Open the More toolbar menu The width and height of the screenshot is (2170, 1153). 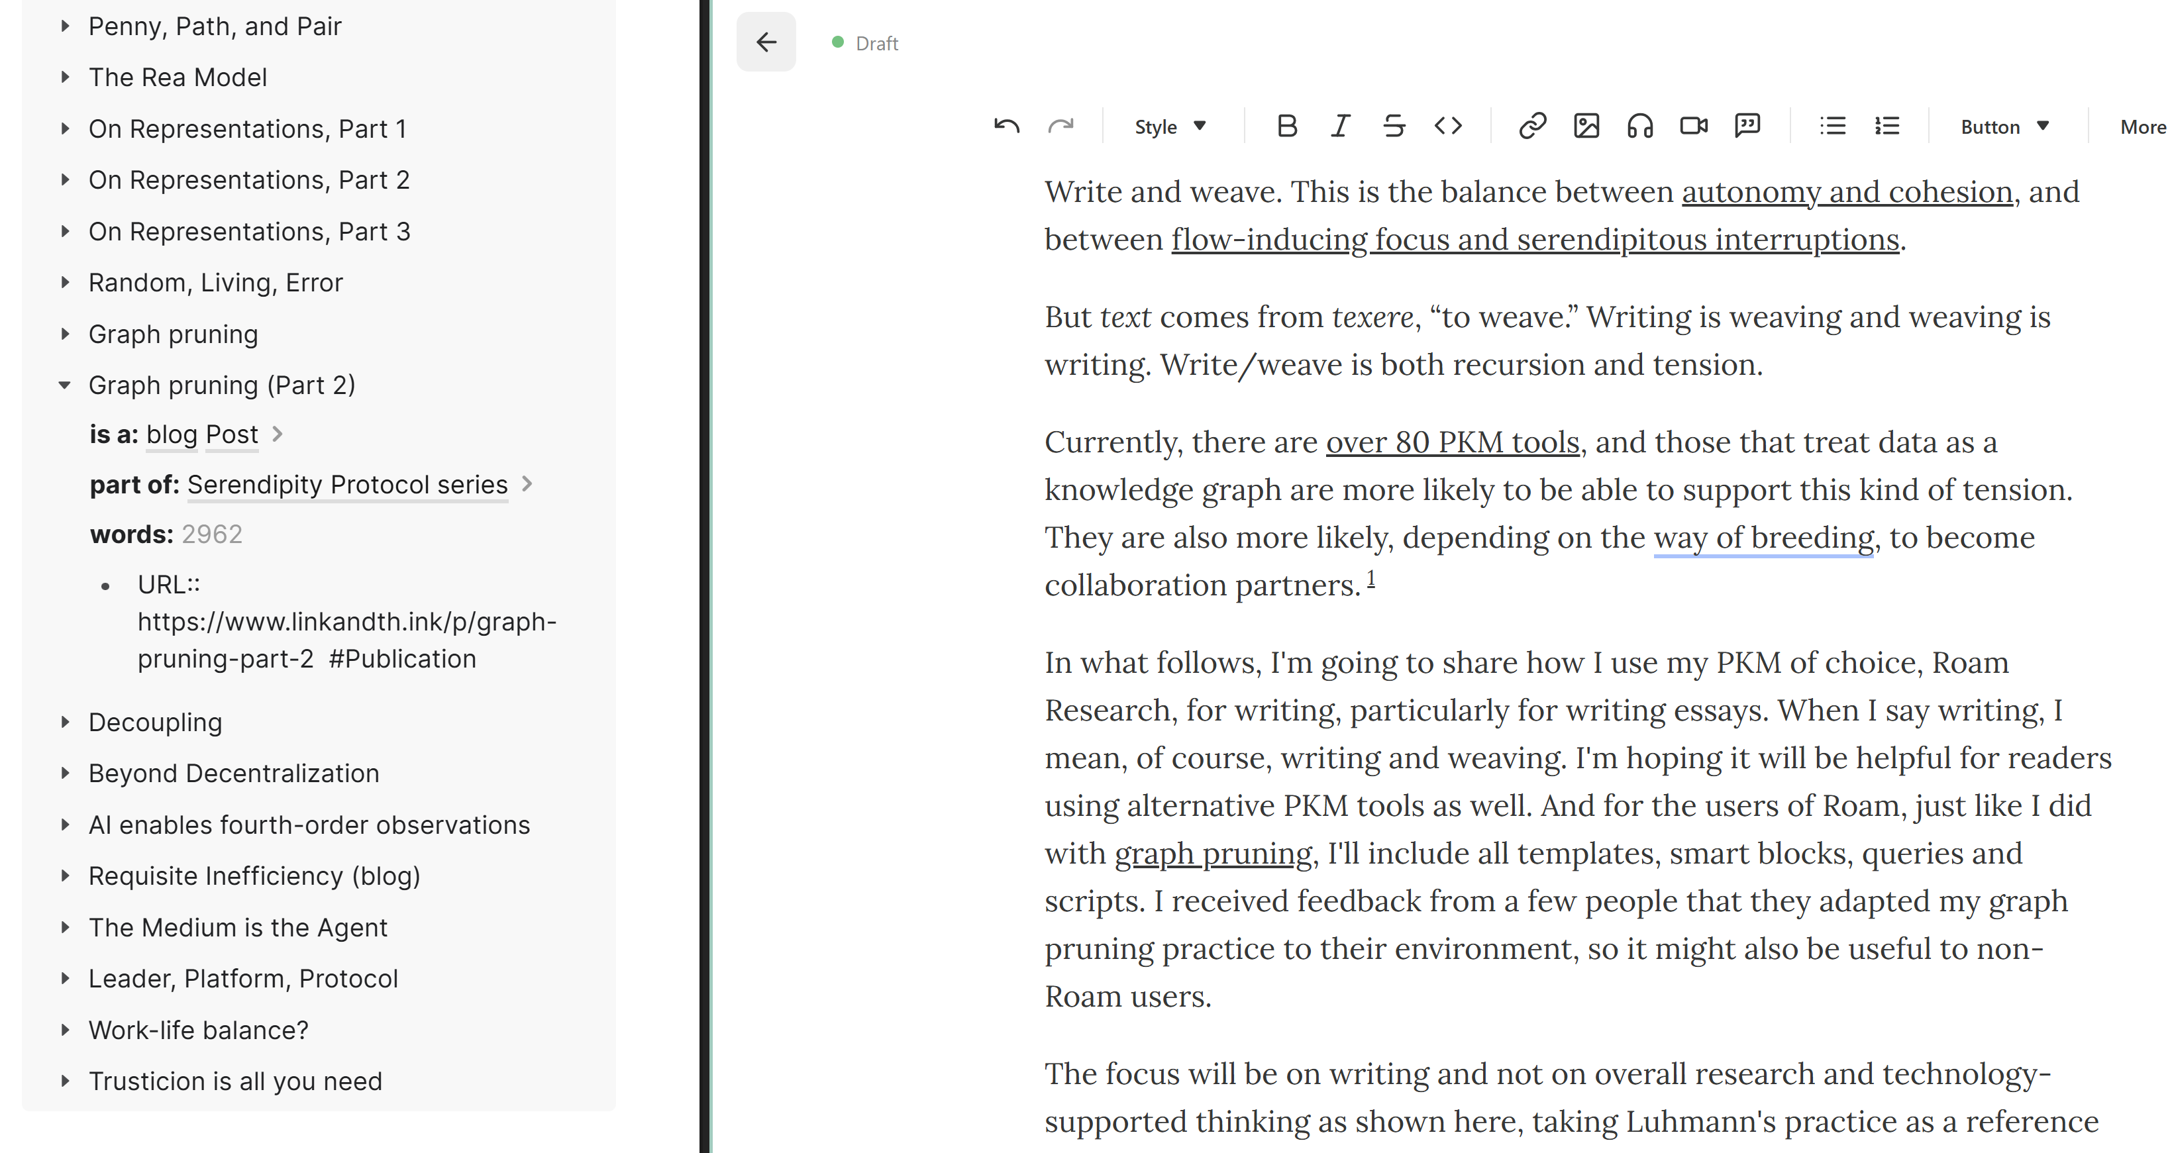2142,126
